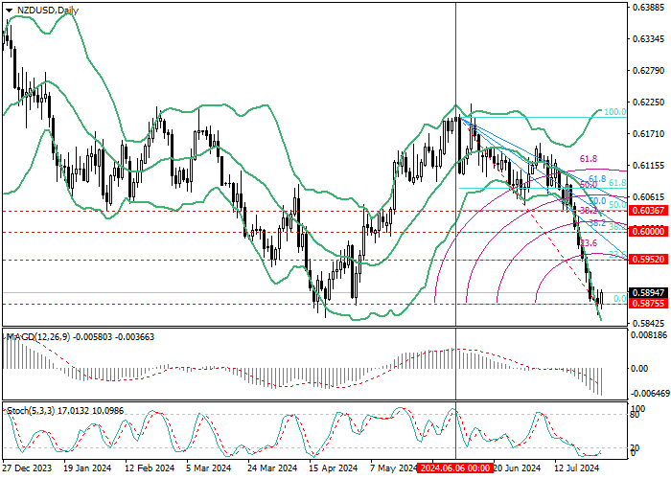Click the 12 Feb 2024 date label
Screen dimensions: 671x479
click(150, 468)
